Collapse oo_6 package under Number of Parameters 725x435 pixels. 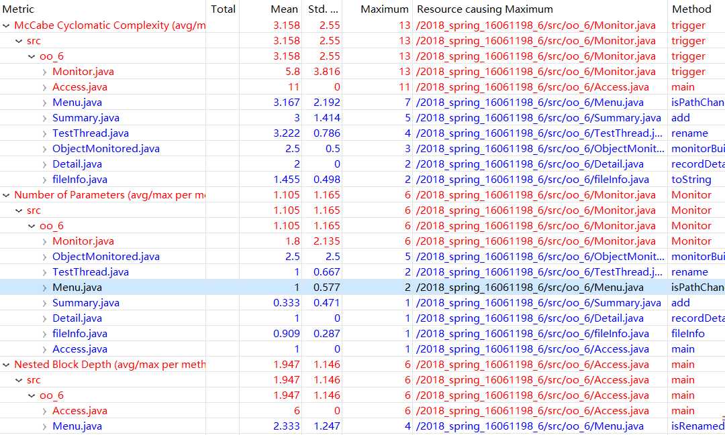coord(32,226)
